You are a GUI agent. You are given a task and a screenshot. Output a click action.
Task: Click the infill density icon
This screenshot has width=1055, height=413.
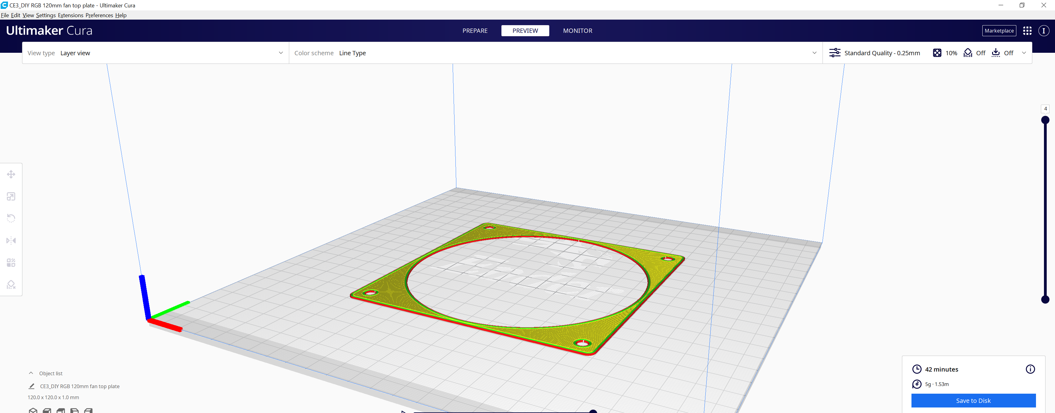point(937,53)
